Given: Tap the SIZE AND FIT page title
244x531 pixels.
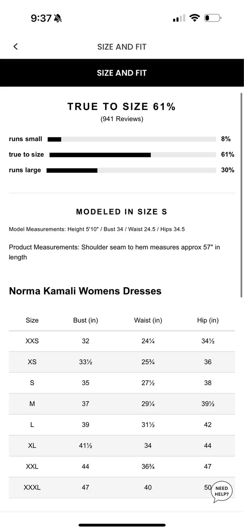Looking at the screenshot, I should (x=122, y=47).
